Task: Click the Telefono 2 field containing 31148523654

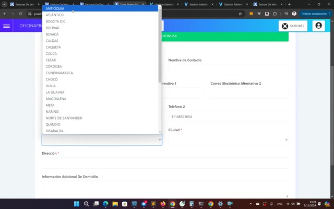Action: tap(228, 117)
